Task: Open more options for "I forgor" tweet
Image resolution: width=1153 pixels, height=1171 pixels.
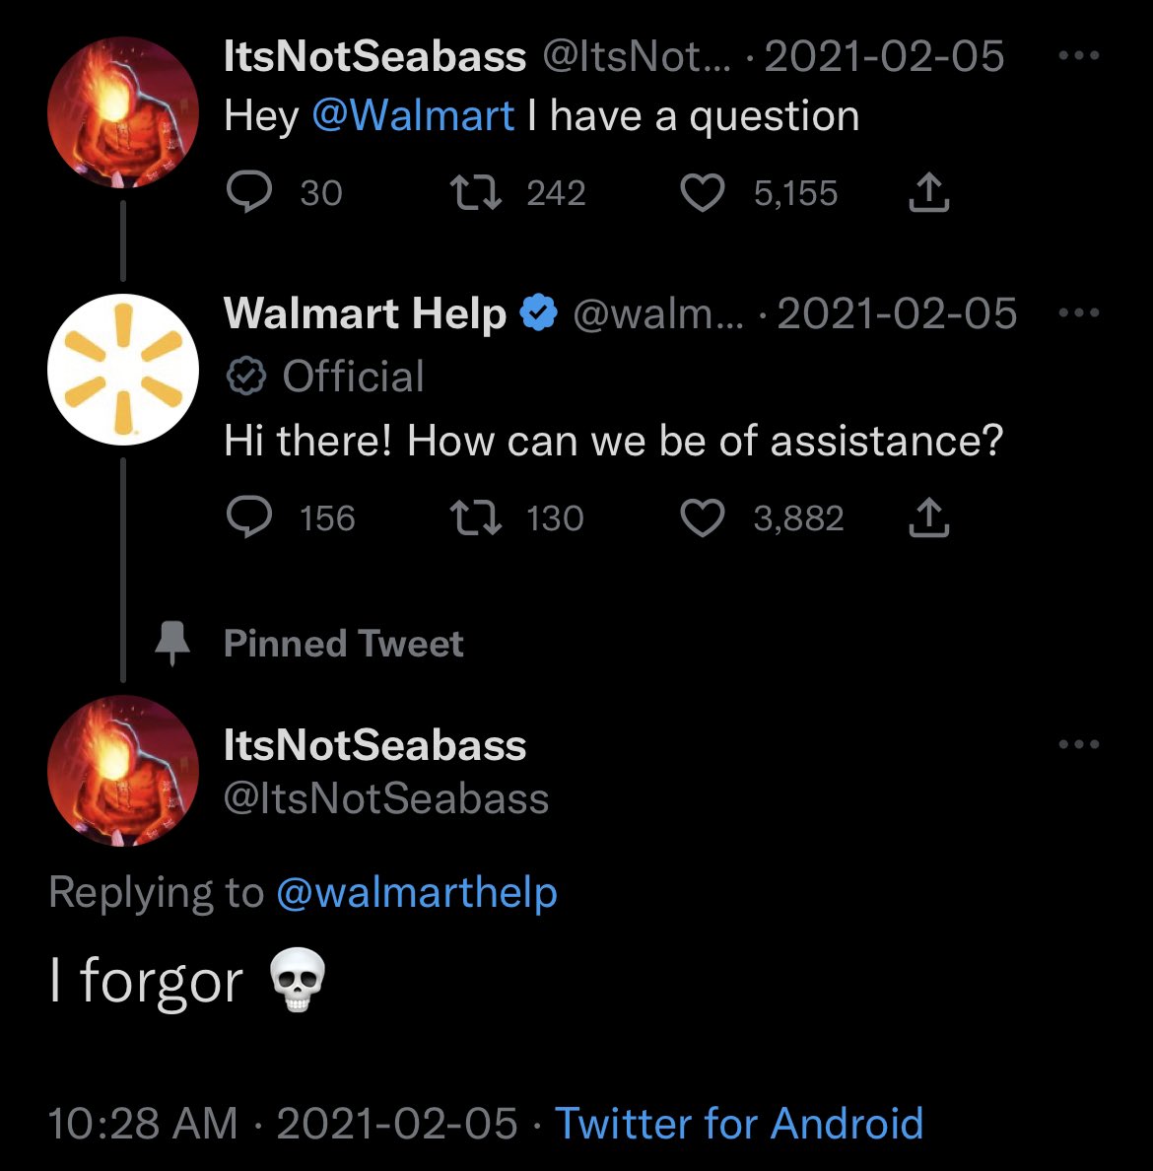Action: (x=1078, y=745)
